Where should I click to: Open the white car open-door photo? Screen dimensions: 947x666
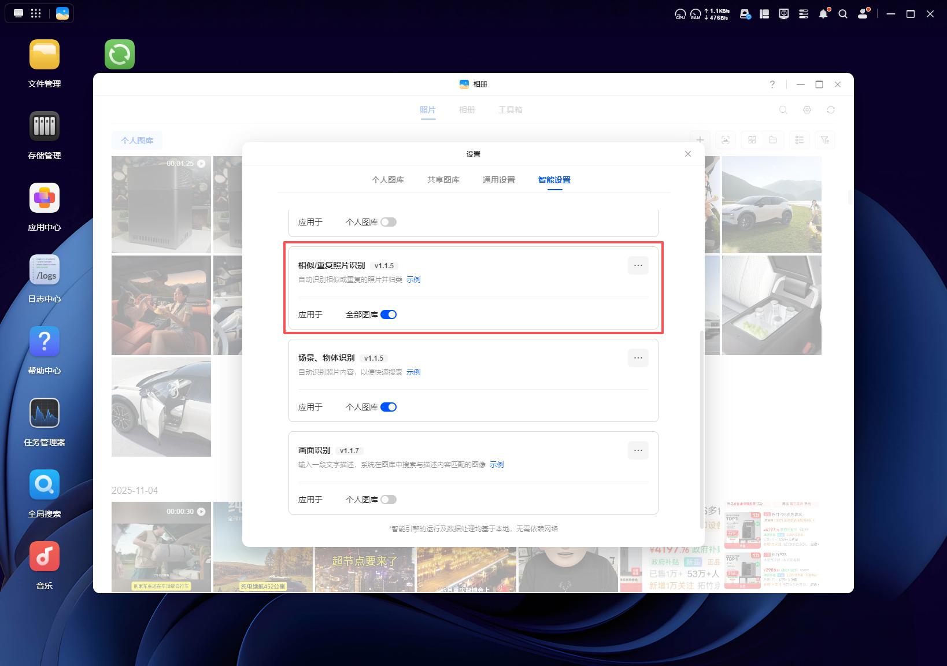pyautogui.click(x=161, y=407)
